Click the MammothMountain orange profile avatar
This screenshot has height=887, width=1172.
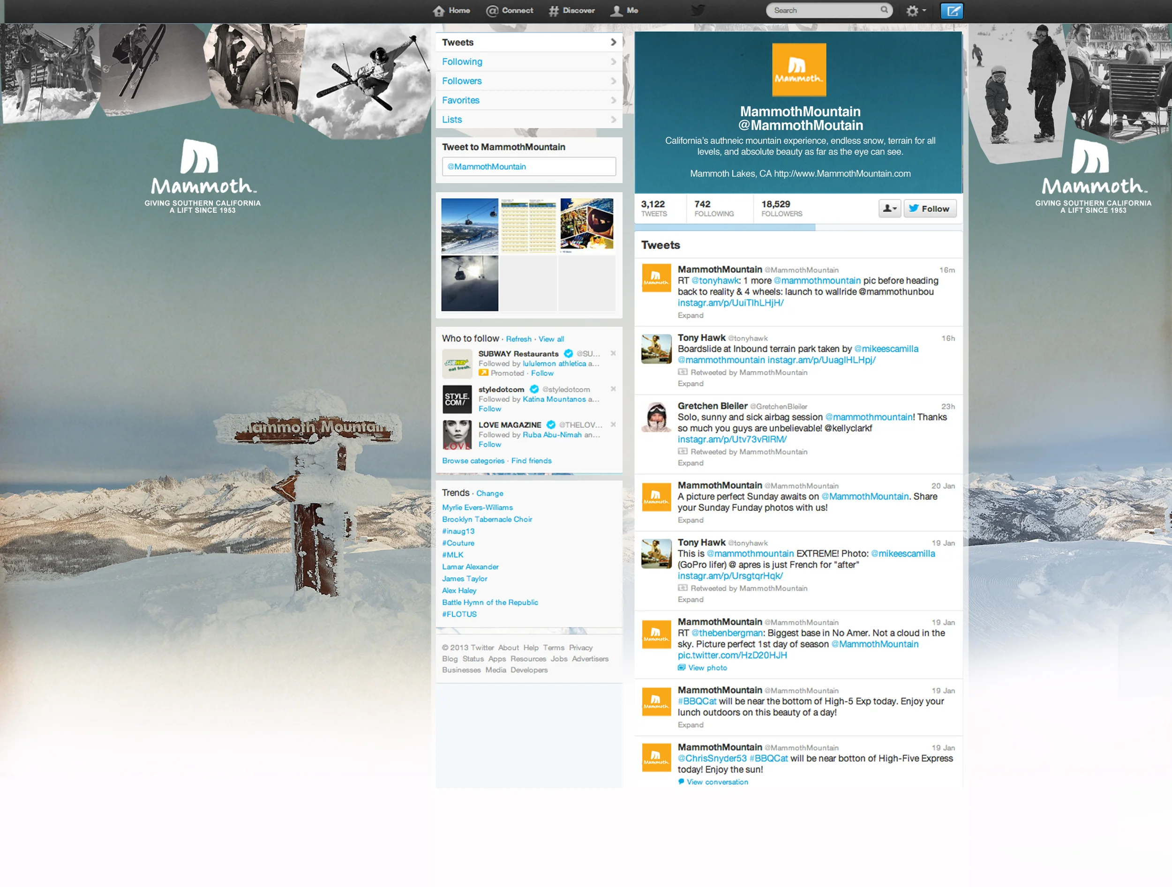coord(799,70)
